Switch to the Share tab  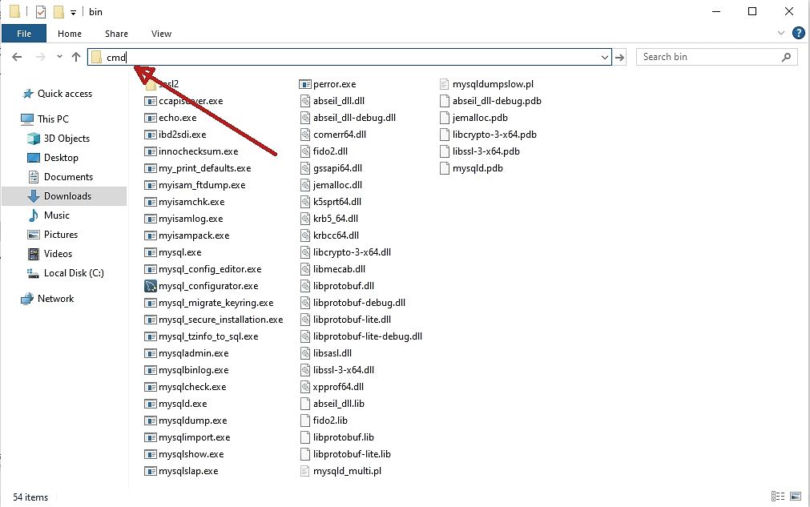coord(116,34)
